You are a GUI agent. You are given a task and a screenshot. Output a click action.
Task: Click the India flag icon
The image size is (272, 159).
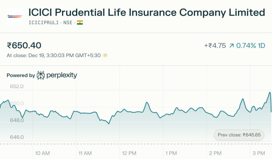(x=80, y=23)
